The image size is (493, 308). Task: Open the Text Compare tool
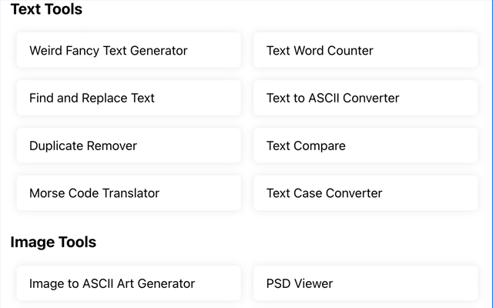tap(306, 146)
